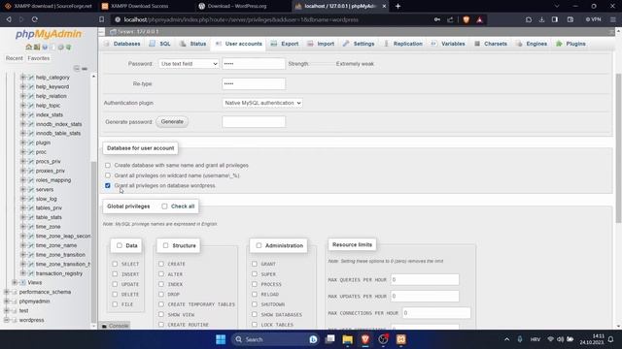Expand the performance_schema database
This screenshot has height=349, width=622.
click(7, 292)
